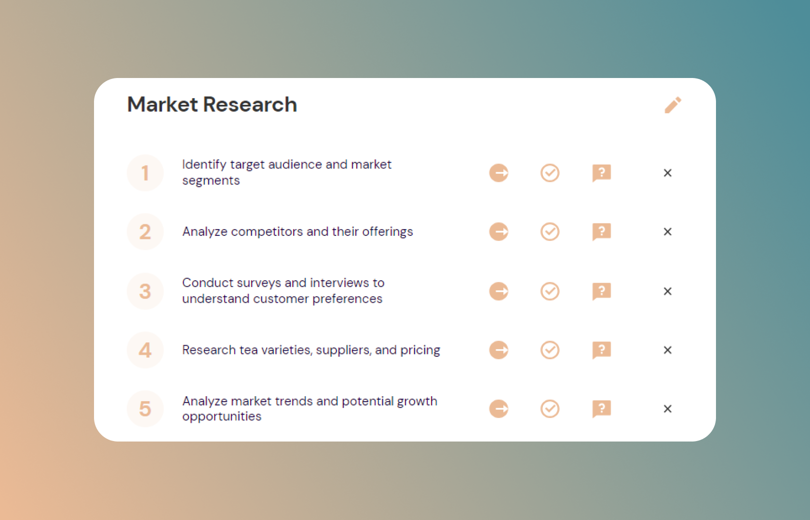The height and width of the screenshot is (520, 810).
Task: Click the Market Research heading
Action: pos(212,104)
